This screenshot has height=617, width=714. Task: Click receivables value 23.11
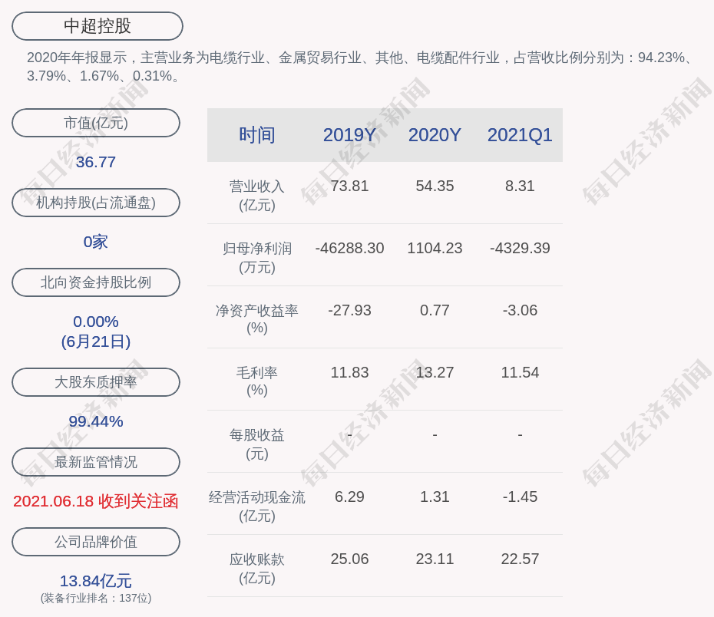point(435,559)
